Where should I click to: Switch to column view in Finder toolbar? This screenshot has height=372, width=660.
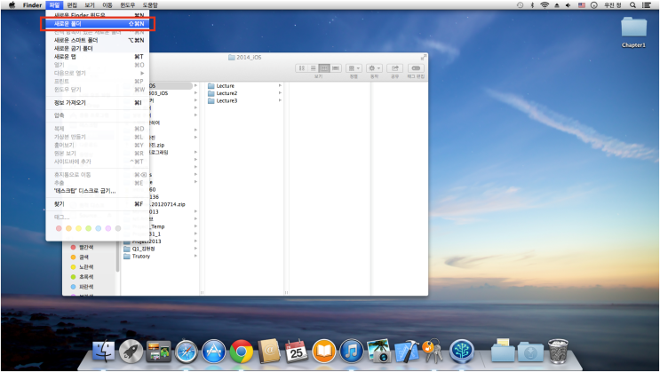click(x=324, y=68)
